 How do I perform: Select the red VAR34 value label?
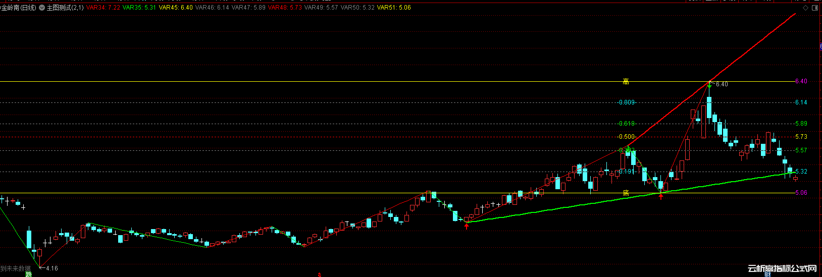[103, 8]
